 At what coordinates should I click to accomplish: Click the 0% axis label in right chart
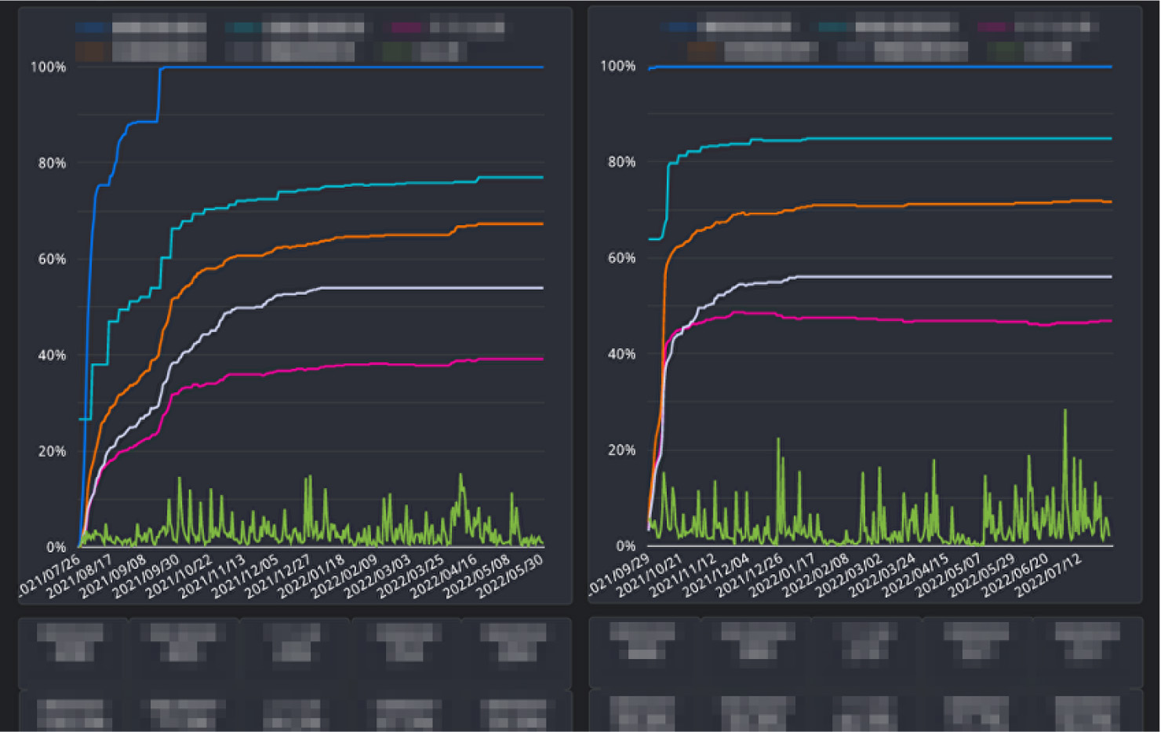point(625,545)
